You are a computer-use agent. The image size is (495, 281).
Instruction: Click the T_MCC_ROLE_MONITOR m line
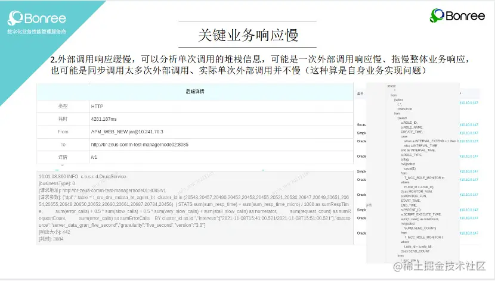click(424, 177)
